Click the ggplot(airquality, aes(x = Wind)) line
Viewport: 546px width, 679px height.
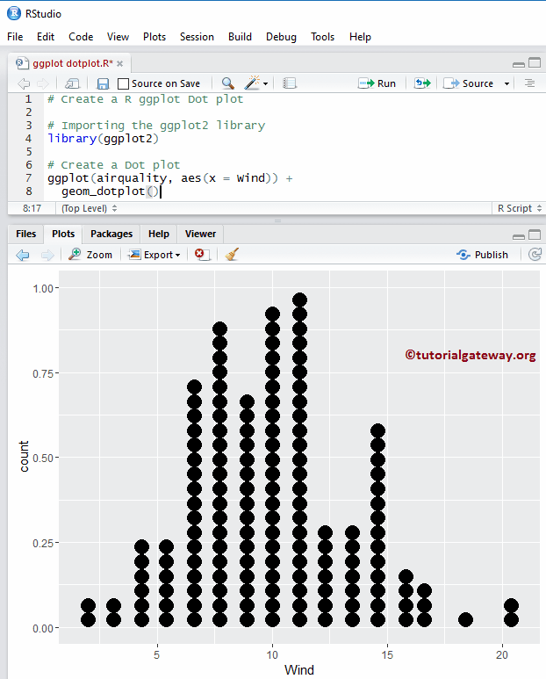coord(170,178)
